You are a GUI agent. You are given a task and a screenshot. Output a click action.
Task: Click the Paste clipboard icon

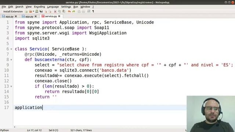(x=64, y=11)
